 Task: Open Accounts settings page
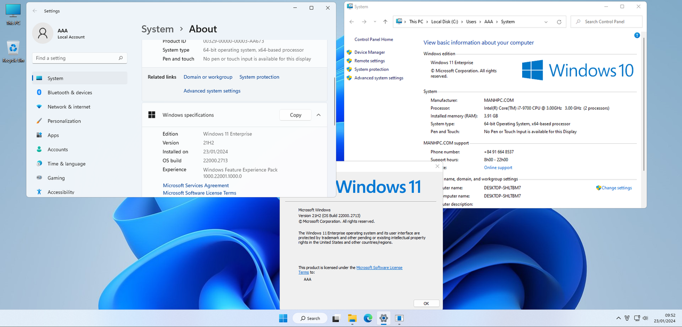(80, 150)
